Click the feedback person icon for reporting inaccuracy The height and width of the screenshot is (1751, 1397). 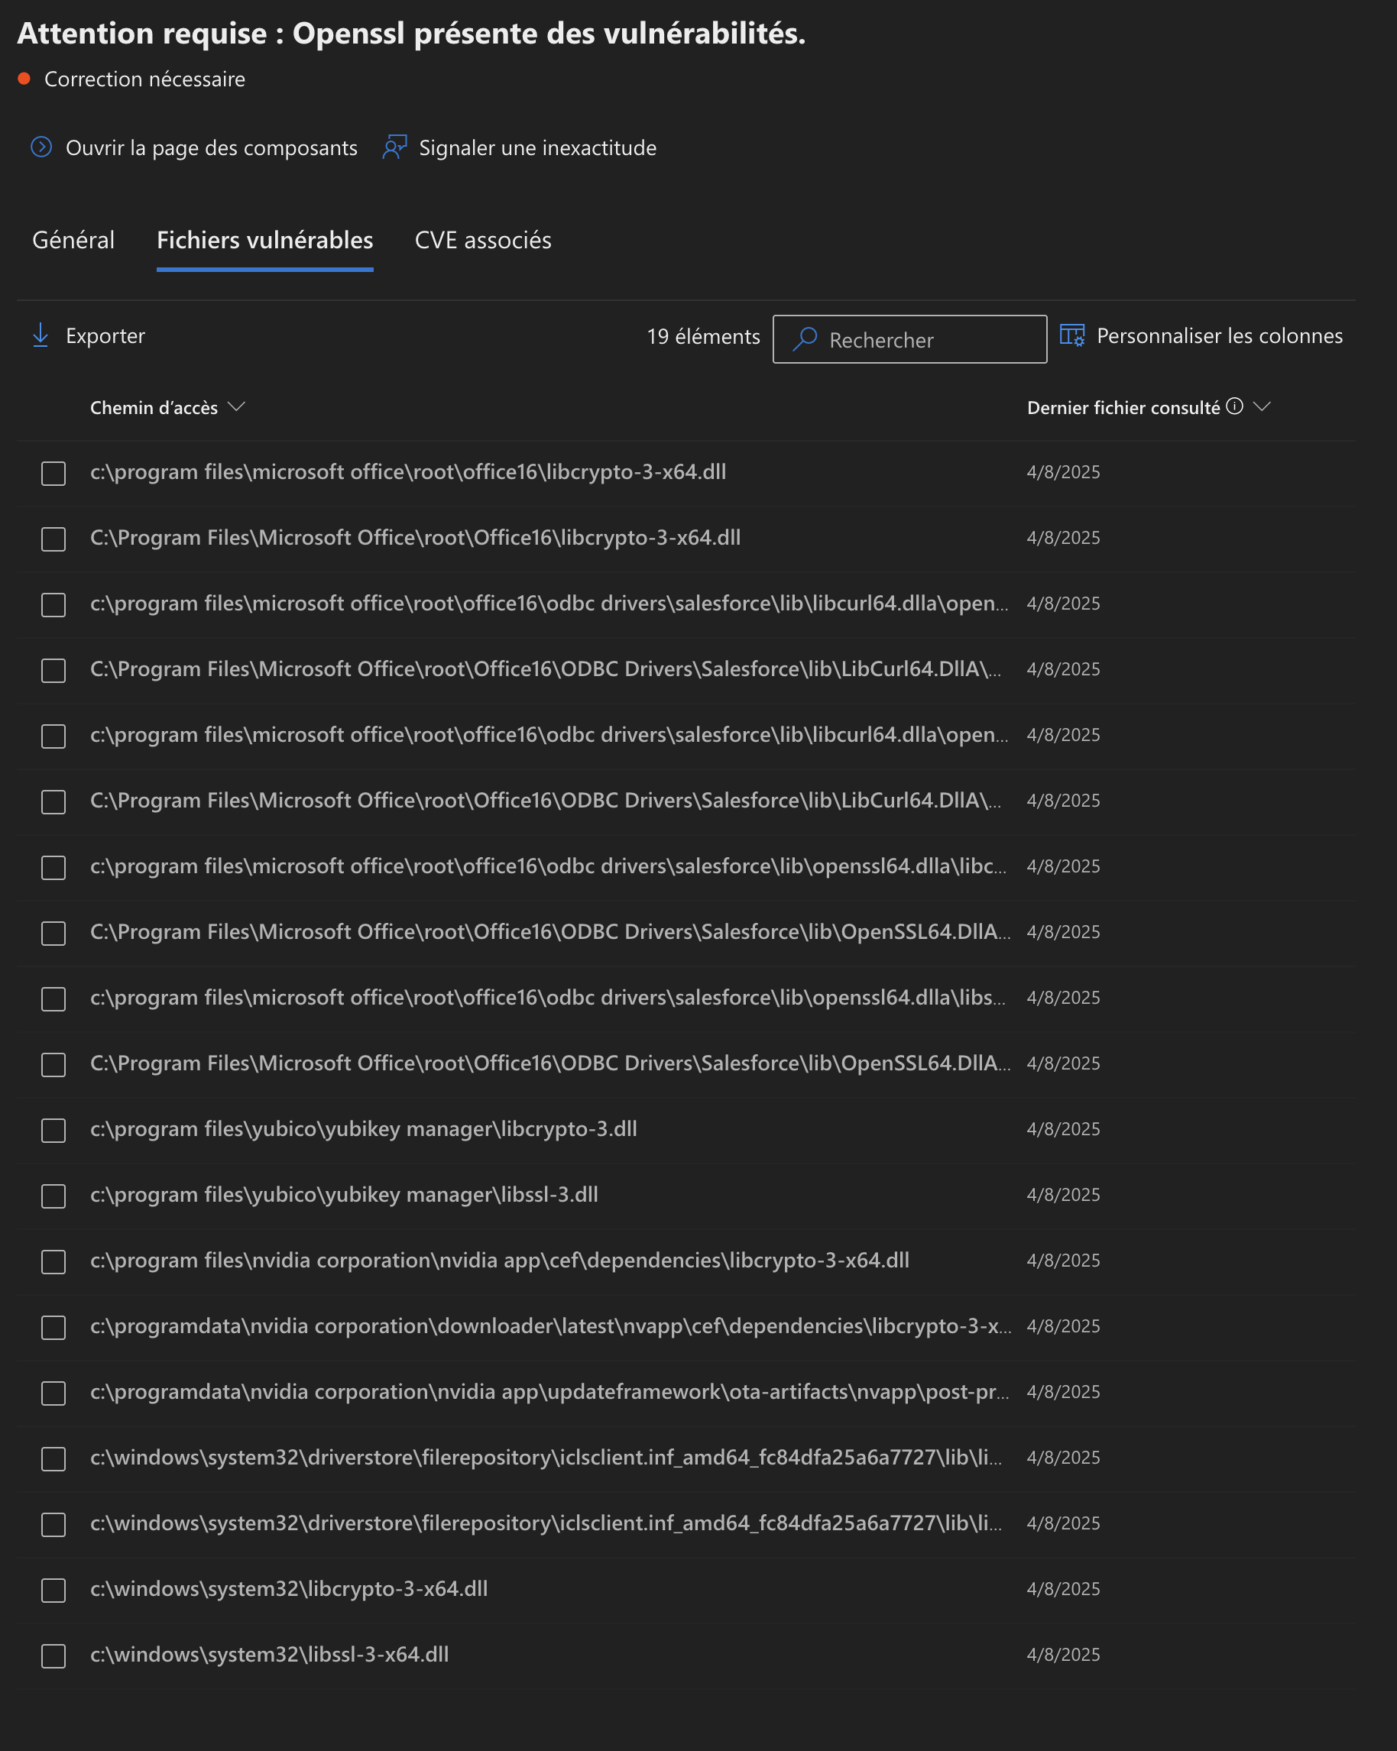pyautogui.click(x=395, y=147)
